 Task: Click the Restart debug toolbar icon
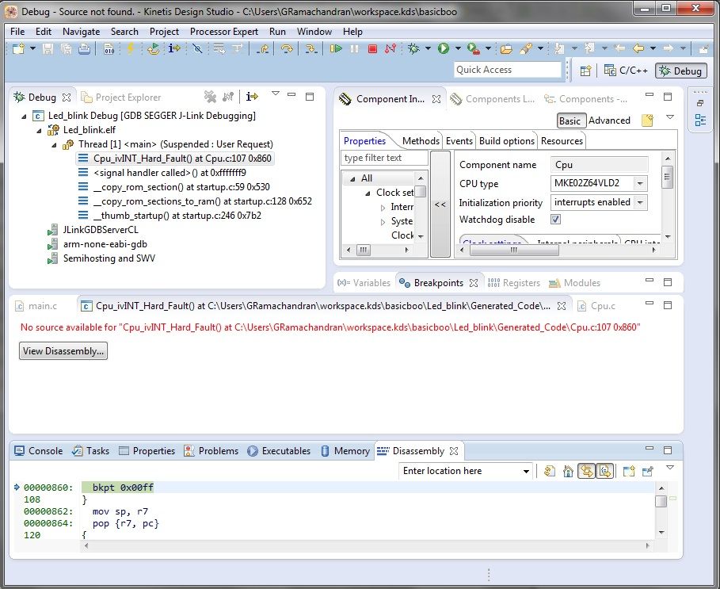pos(153,48)
